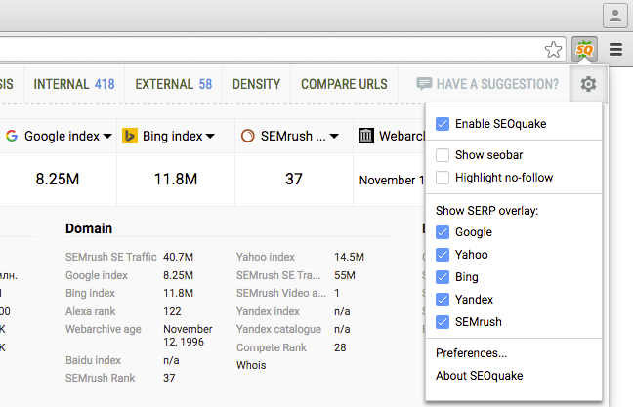Expand the Google index dropdown

106,136
